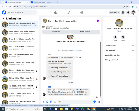Click the chat scrollbar thumb
The width and height of the screenshot is (139, 111).
[100, 69]
